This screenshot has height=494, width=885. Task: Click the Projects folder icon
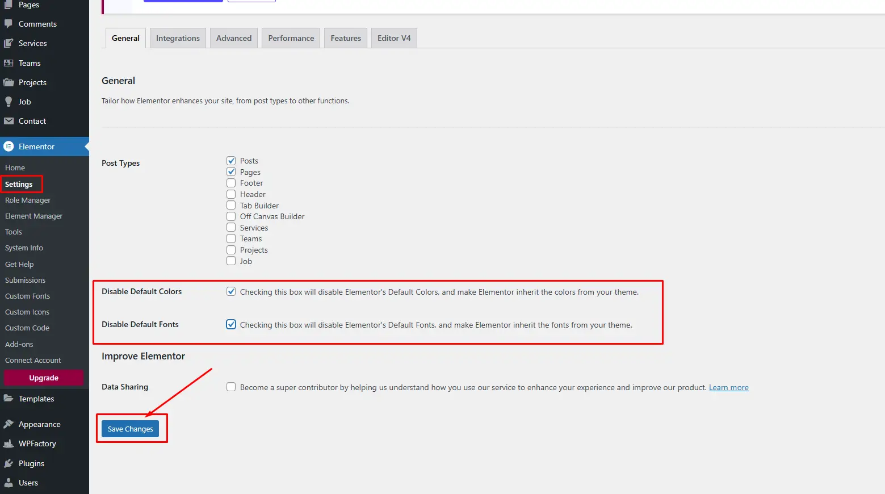9,82
